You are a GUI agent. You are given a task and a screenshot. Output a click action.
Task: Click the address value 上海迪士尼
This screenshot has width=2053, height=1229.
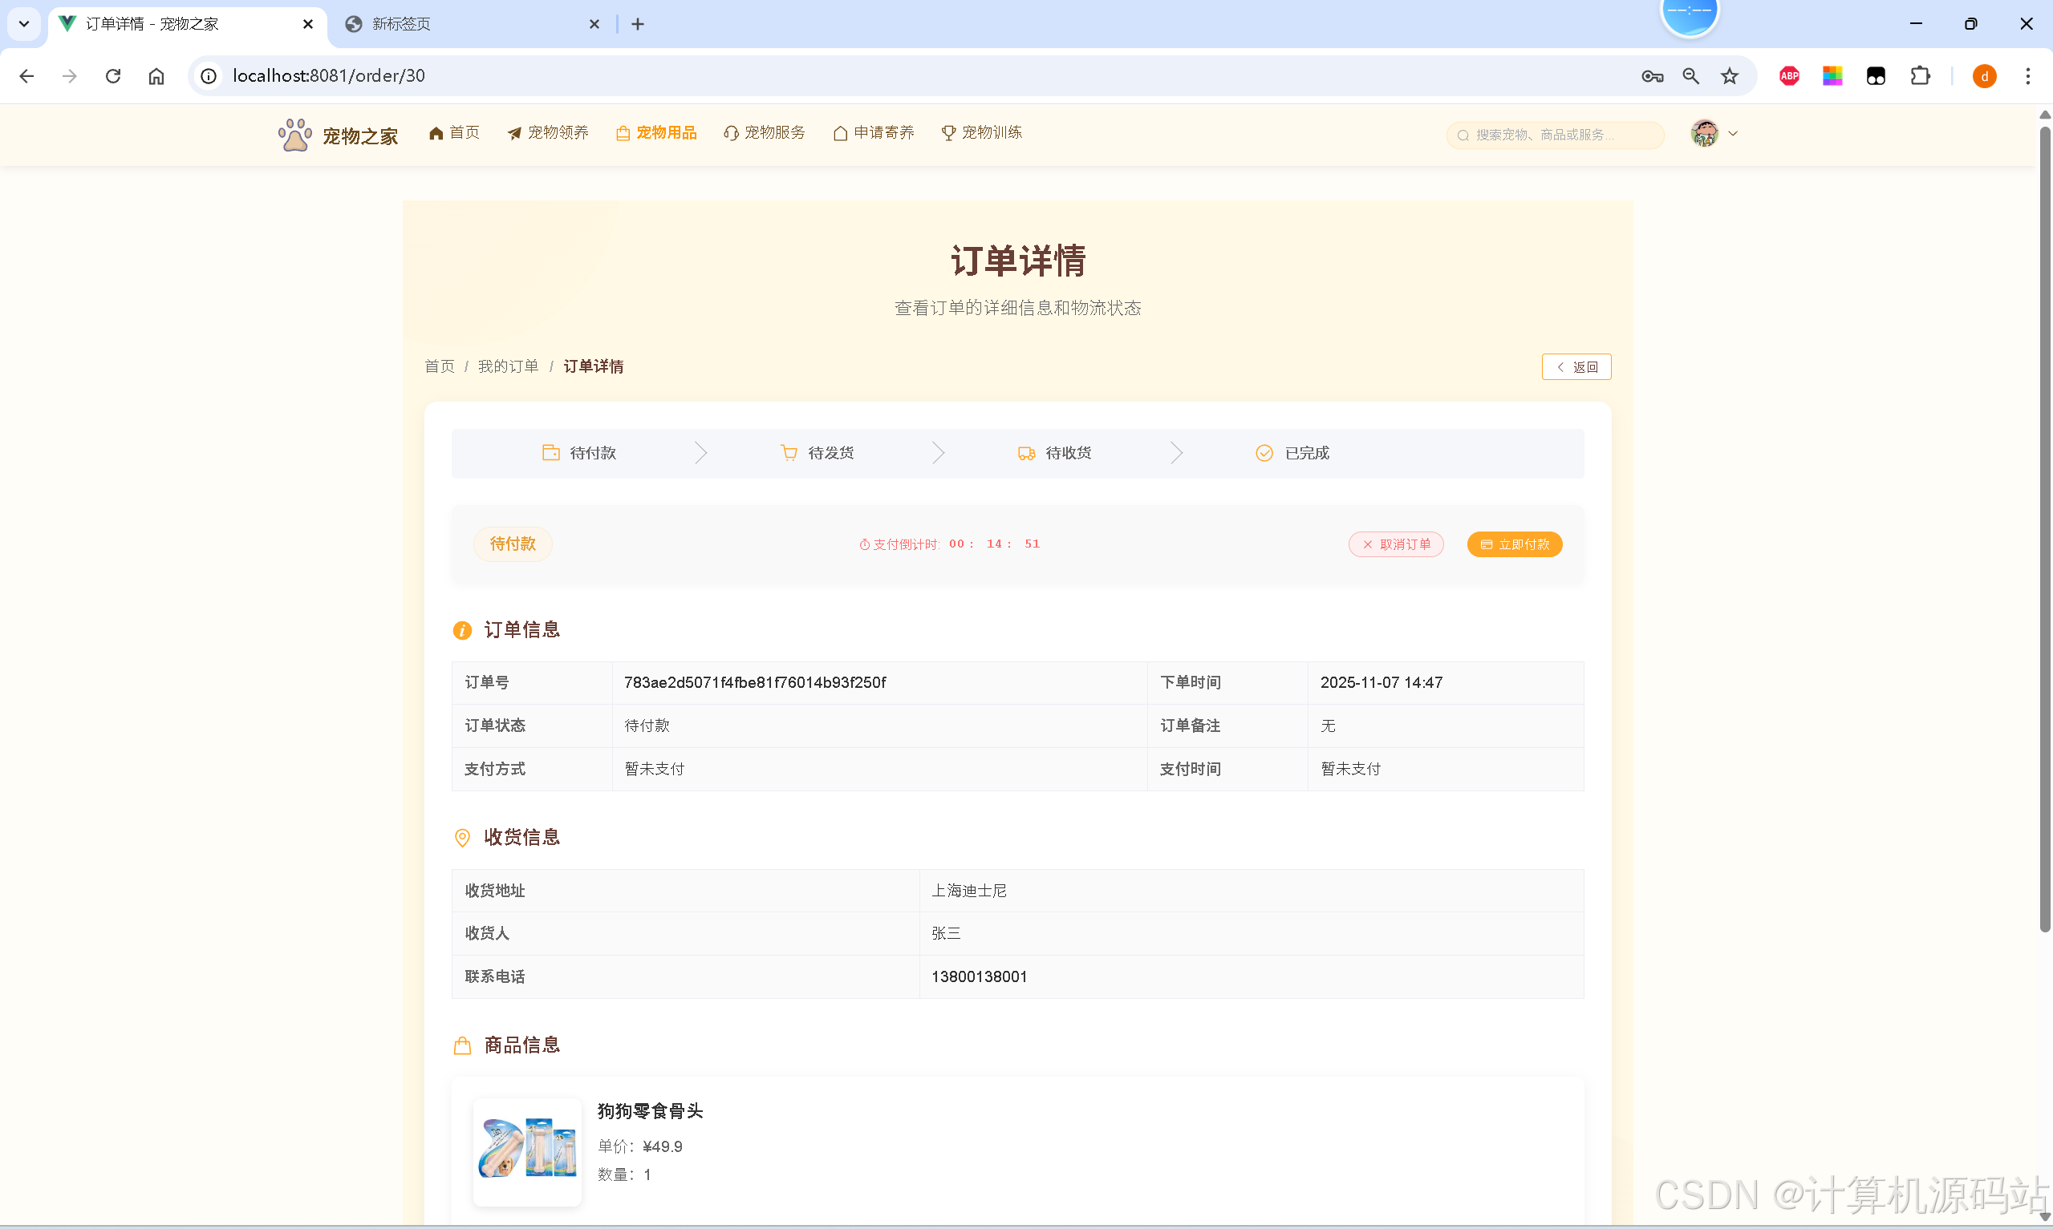point(969,890)
